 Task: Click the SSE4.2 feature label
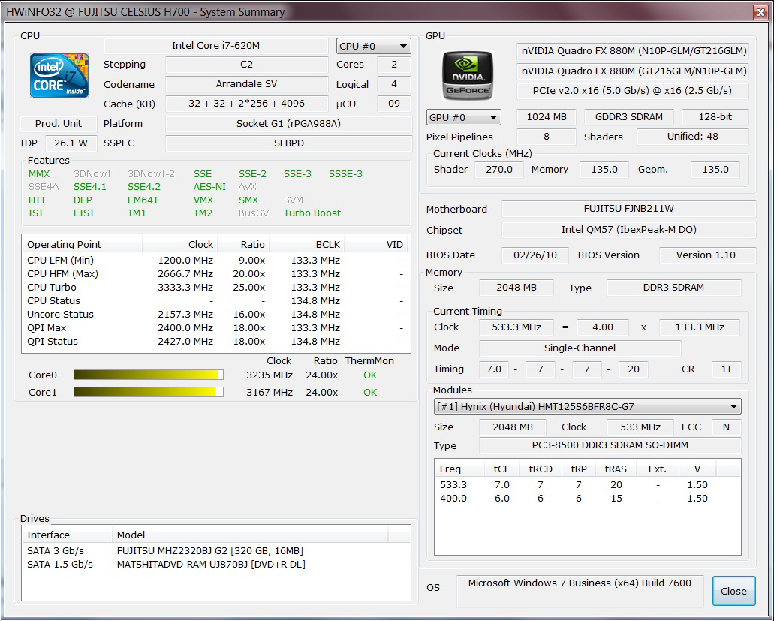143,187
